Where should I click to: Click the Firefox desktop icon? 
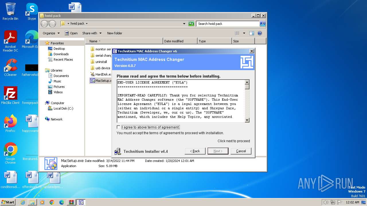(10, 124)
